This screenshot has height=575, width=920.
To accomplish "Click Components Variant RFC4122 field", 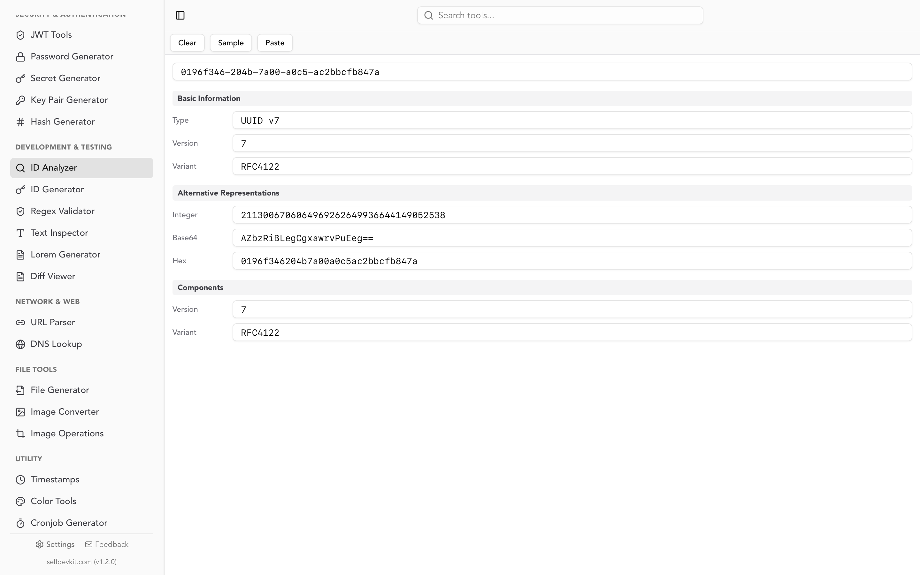I will (572, 332).
